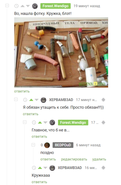Downvote the "Главное, что б не в..." comment

pyautogui.click(x=45, y=123)
